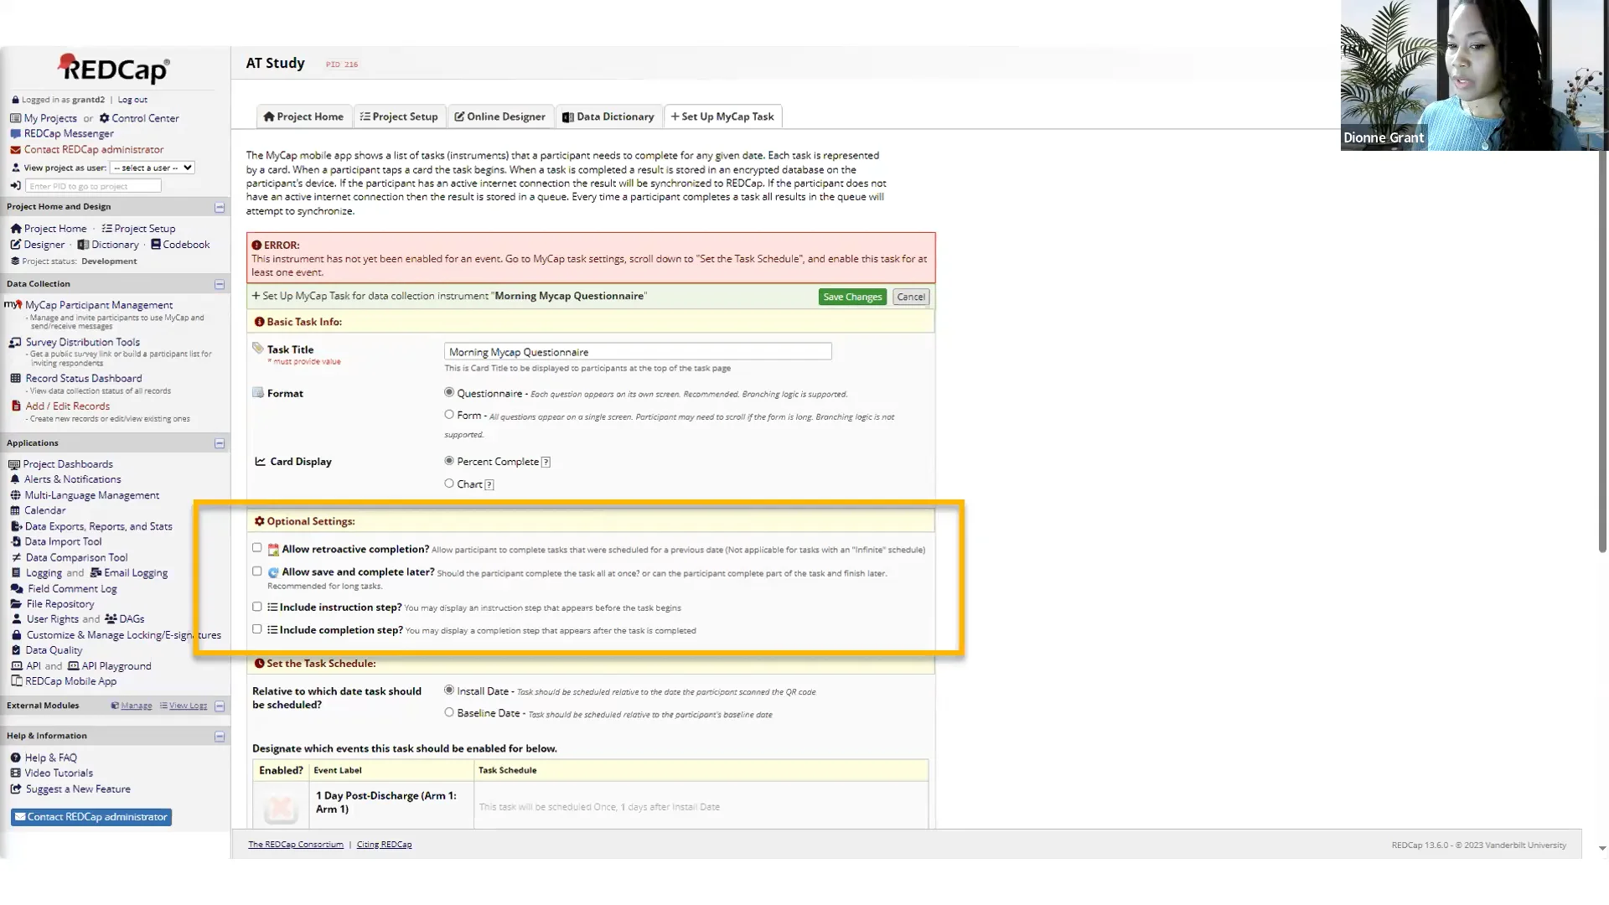Click inside the Task Title field
This screenshot has height=905, width=1609.
point(637,351)
